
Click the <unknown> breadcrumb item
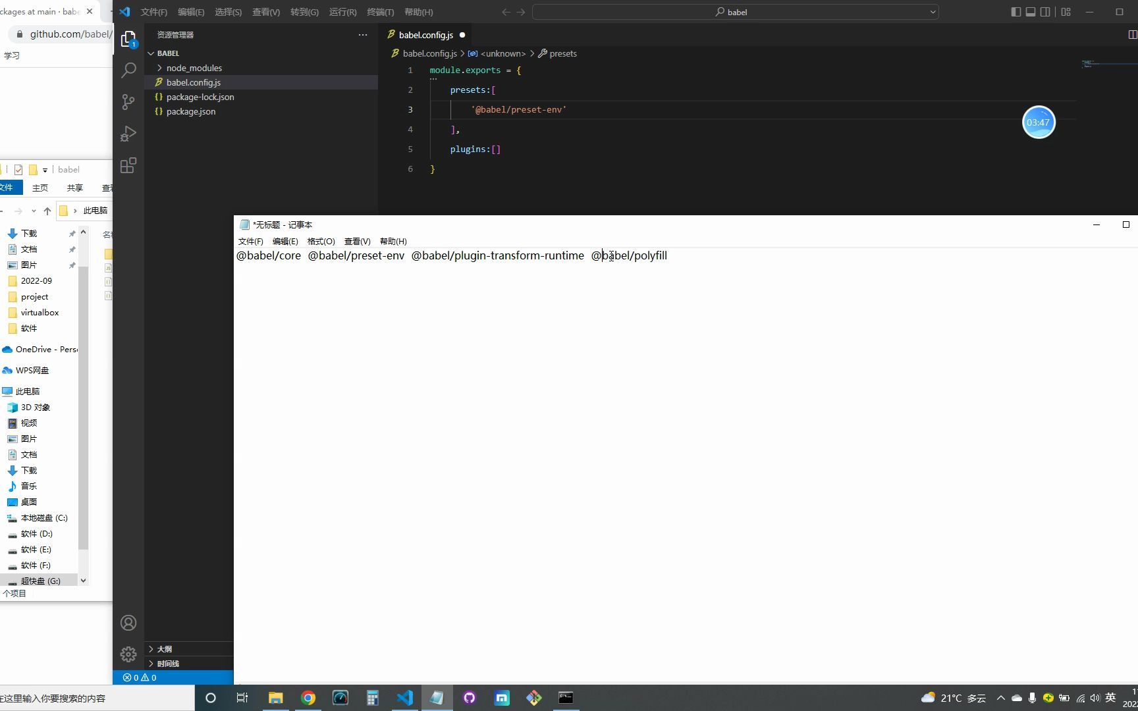pyautogui.click(x=497, y=53)
